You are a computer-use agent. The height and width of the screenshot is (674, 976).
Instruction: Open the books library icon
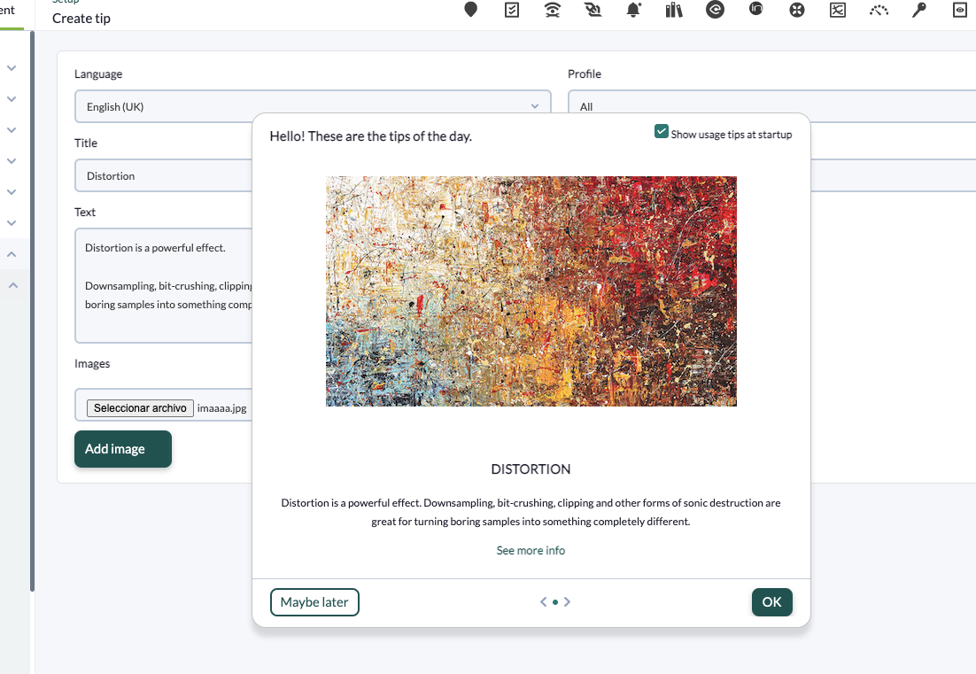[674, 10]
